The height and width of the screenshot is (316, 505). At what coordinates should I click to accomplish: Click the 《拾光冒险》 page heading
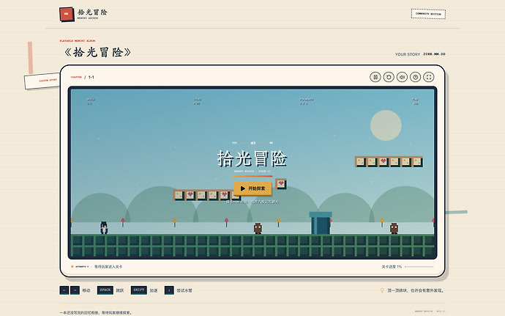tap(97, 52)
